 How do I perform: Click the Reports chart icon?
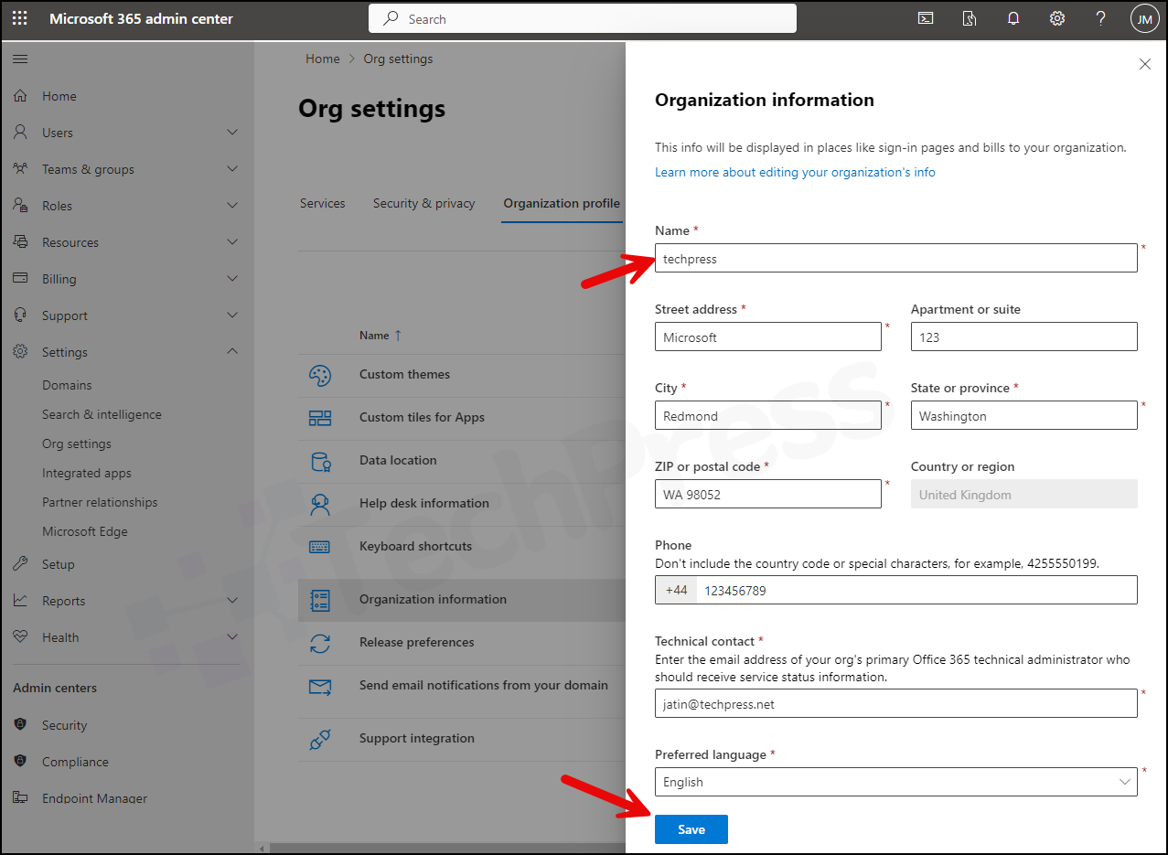point(20,601)
